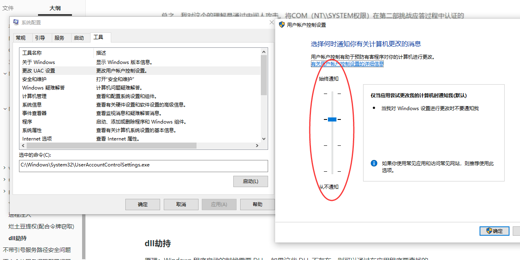Screen dimensions: 520x260
Task: Select the 安全和维护 tool row
Action: (x=140, y=79)
